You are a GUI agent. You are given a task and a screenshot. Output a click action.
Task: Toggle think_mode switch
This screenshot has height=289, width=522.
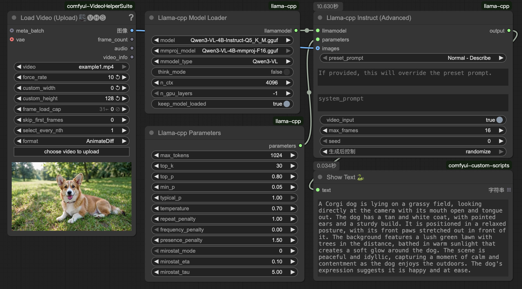click(x=287, y=72)
